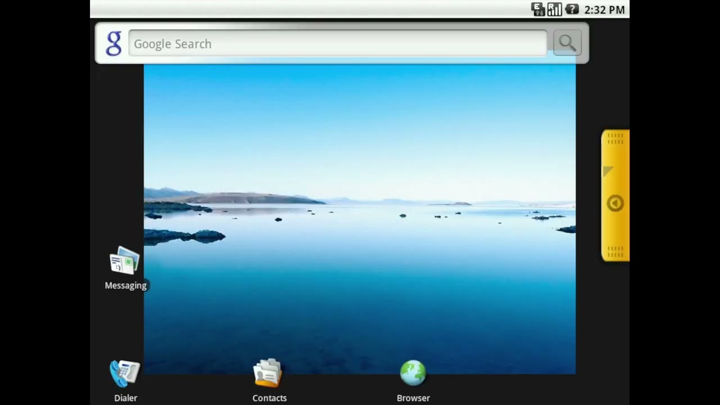The height and width of the screenshot is (405, 720).
Task: Tap the 2:32 PM clock
Action: 605,10
